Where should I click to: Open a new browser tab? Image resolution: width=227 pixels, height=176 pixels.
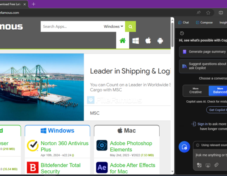point(33,4)
